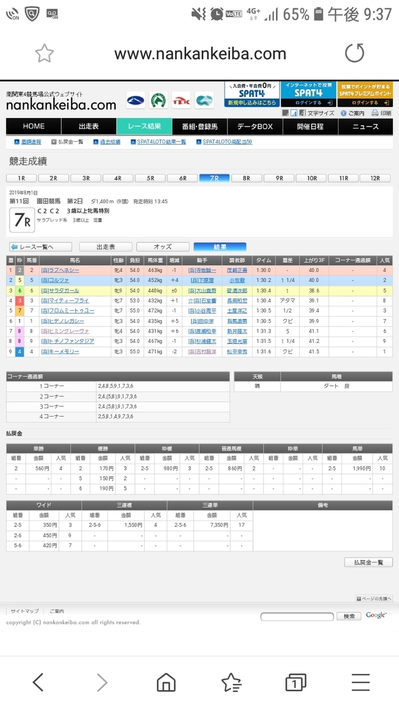This screenshot has width=399, height=709.
Task: Select race 4R tab
Action: click(x=118, y=178)
